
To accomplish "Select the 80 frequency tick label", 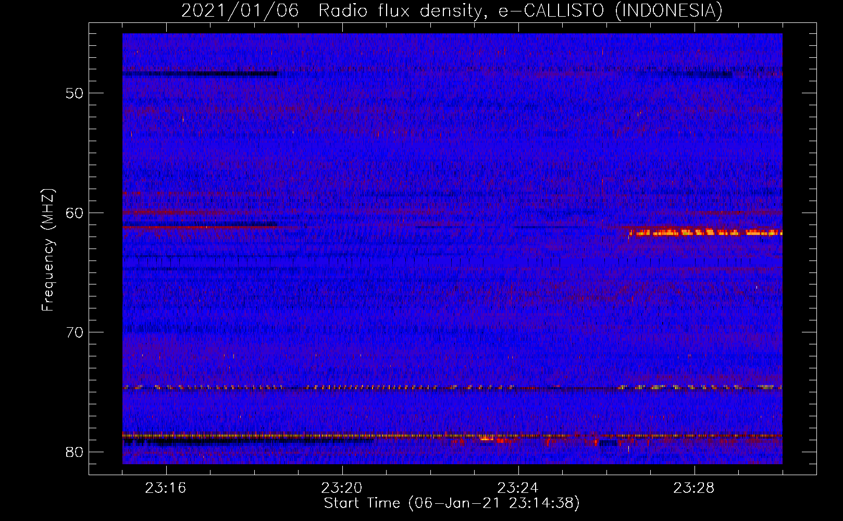I will pos(75,452).
